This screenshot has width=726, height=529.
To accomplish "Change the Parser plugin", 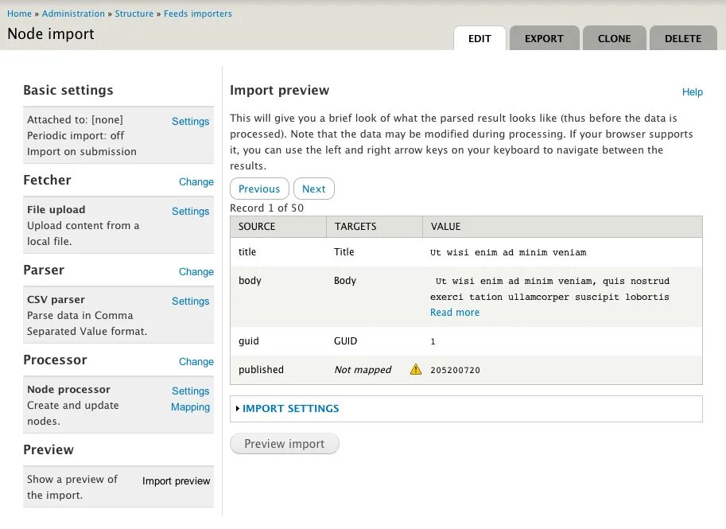I will pos(196,272).
